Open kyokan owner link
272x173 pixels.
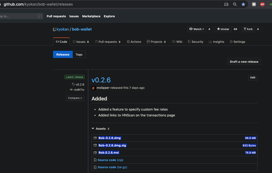tap(63, 29)
